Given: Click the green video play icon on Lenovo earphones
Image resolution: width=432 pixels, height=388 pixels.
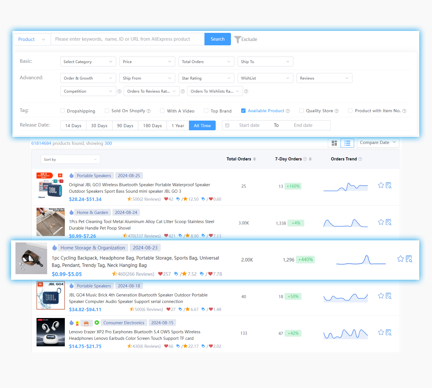Looking at the screenshot, I should pos(97,323).
